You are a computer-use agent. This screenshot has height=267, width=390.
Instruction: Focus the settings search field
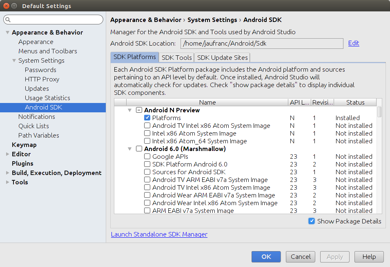(x=55, y=20)
